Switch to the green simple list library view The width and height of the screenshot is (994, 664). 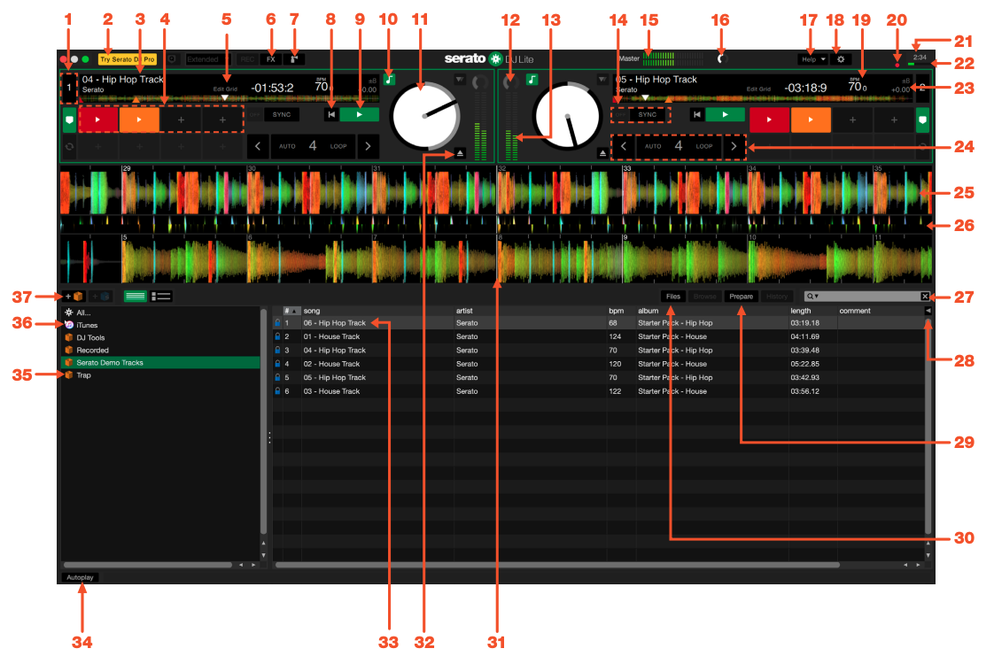[135, 296]
